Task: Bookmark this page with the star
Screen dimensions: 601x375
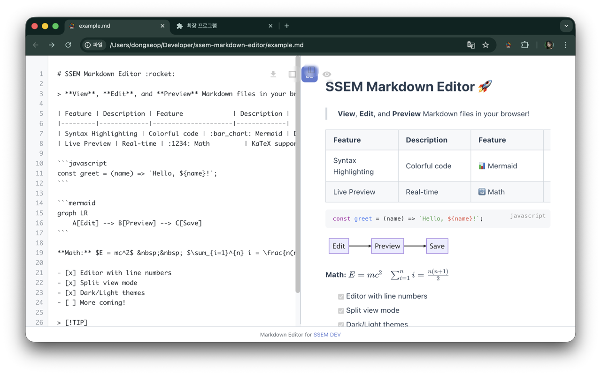Action: click(485, 45)
